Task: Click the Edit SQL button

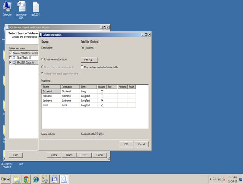Action: pyautogui.click(x=89, y=60)
